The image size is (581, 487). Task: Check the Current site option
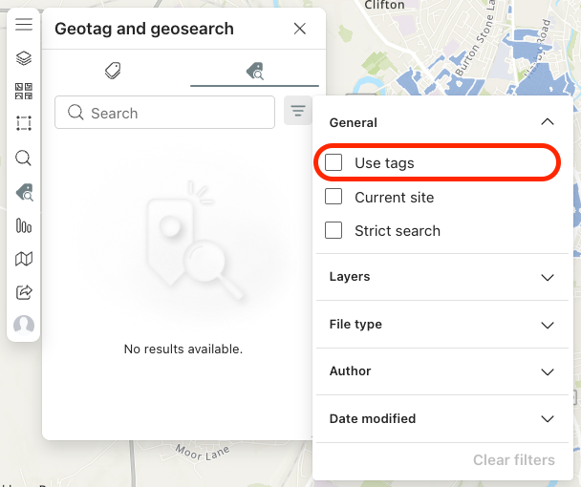(x=334, y=197)
